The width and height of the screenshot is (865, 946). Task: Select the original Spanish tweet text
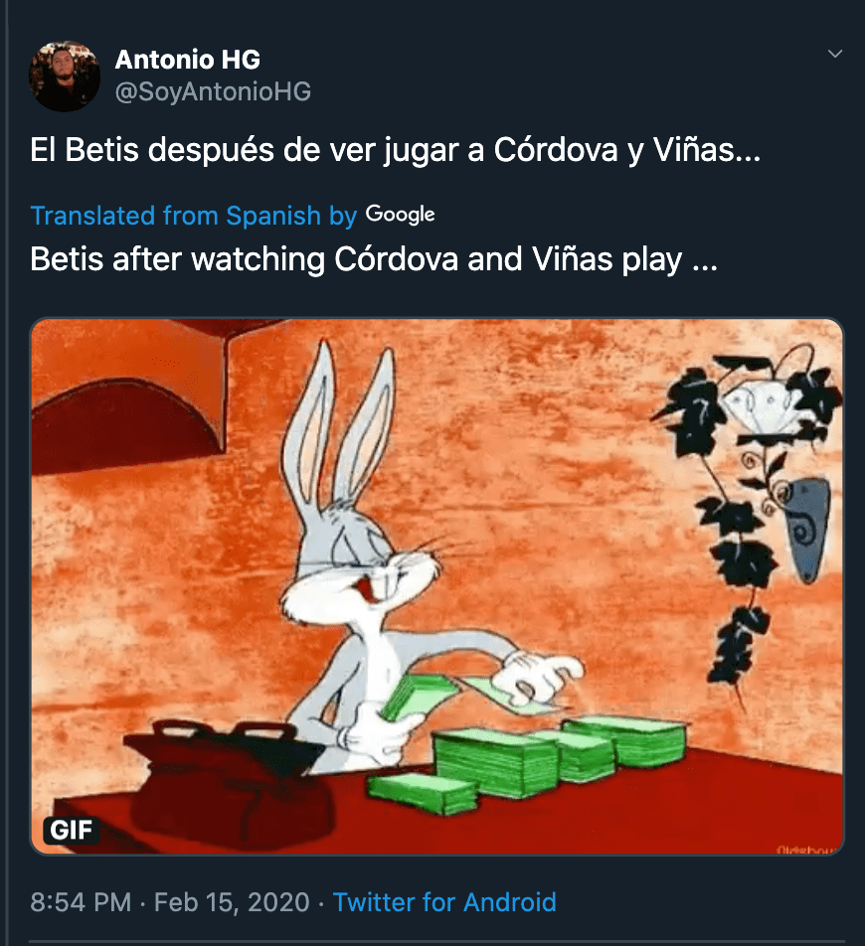[x=396, y=150]
